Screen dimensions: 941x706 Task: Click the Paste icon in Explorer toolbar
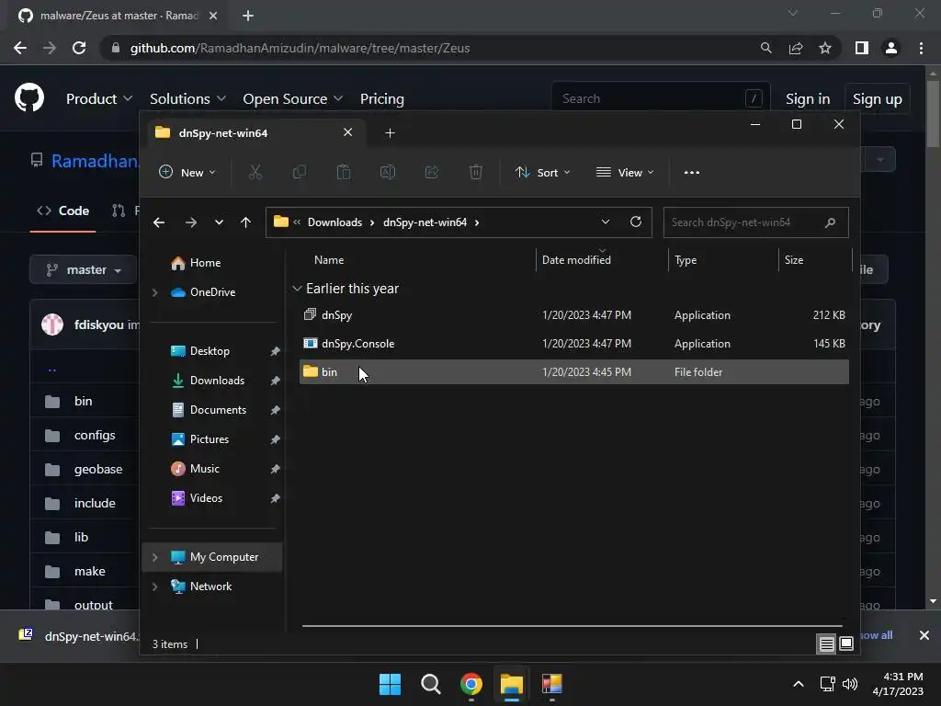344,172
